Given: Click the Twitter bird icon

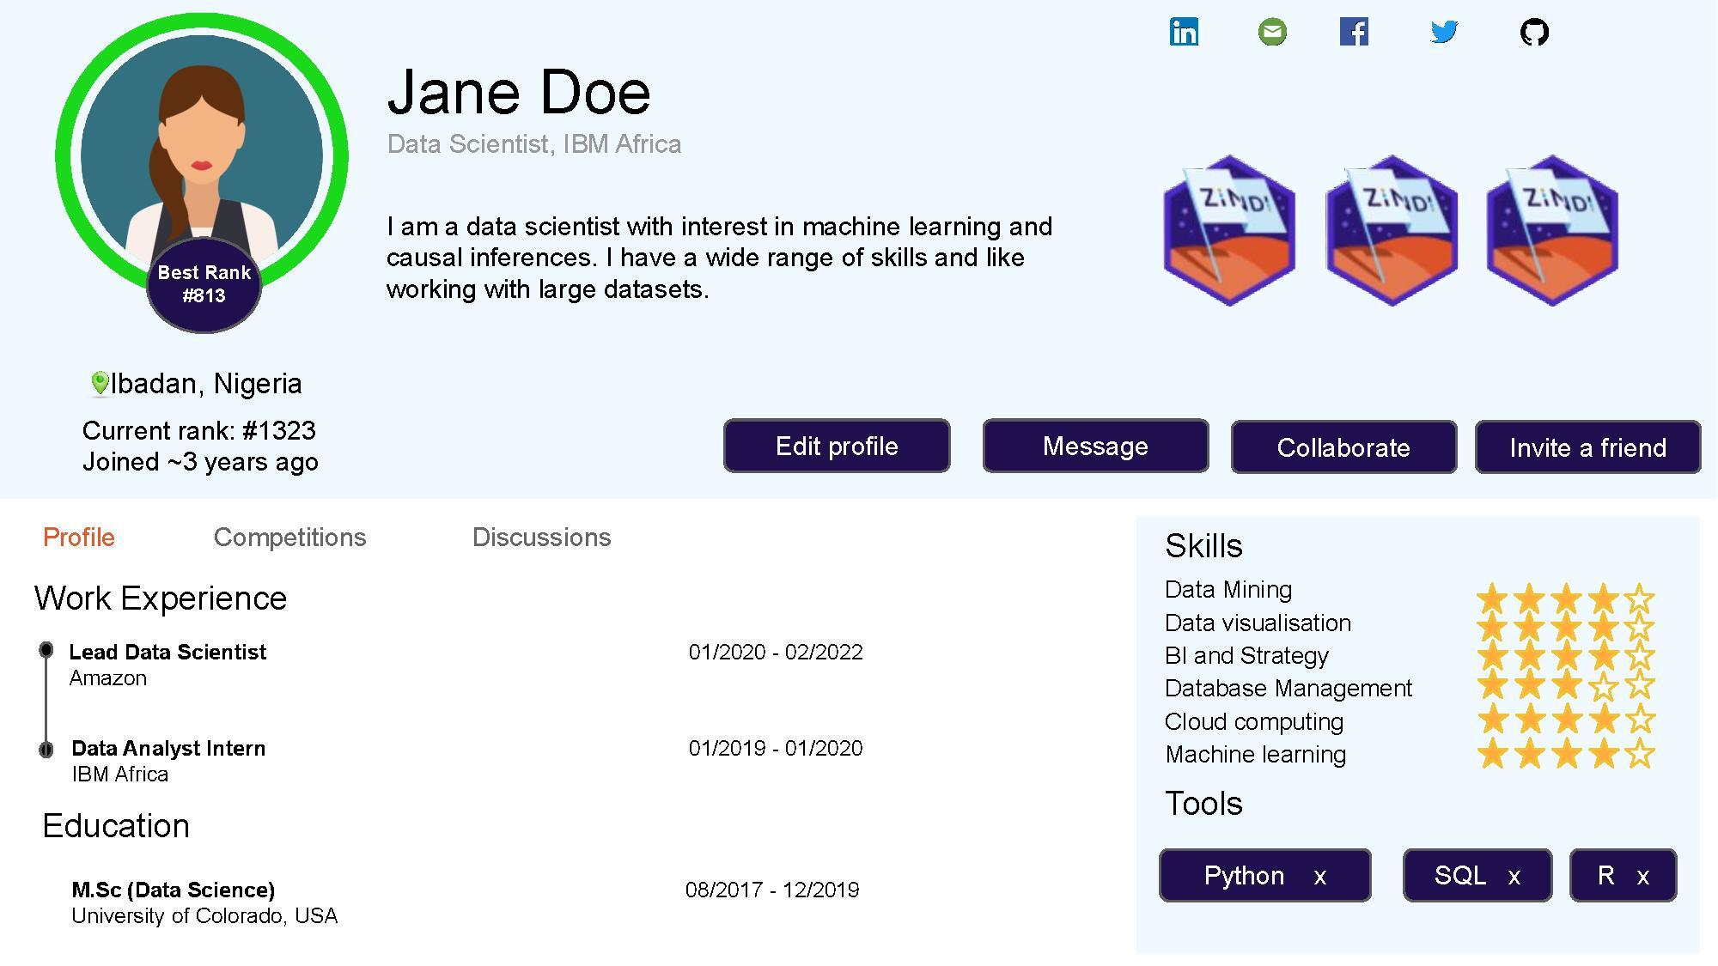Looking at the screenshot, I should point(1444,32).
